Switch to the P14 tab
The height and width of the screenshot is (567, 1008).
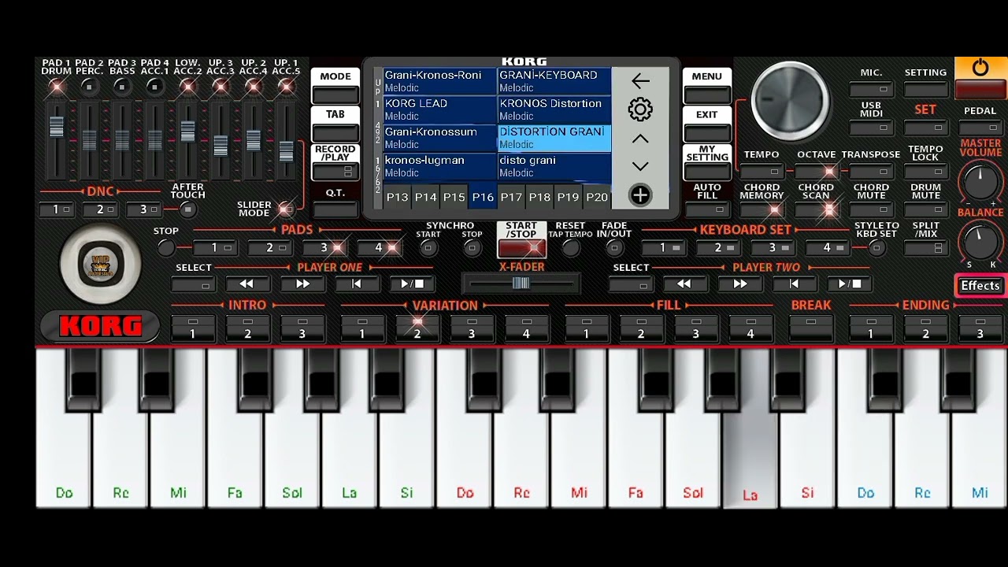(x=425, y=197)
